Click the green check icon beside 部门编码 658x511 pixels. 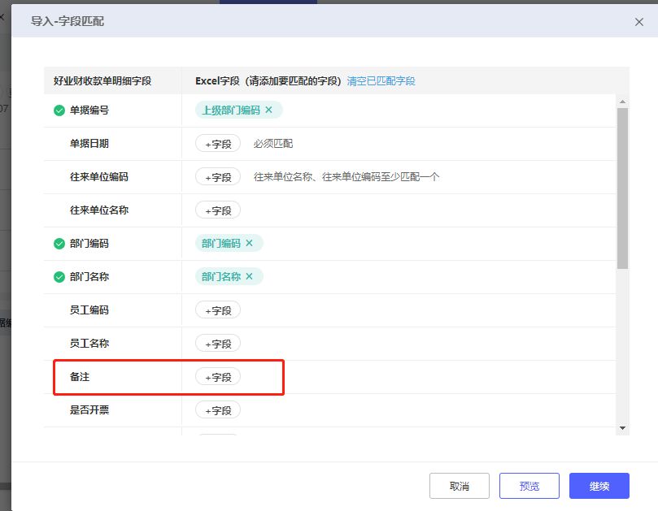coord(59,244)
